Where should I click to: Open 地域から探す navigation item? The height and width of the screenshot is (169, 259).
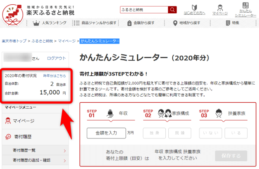click(x=186, y=23)
